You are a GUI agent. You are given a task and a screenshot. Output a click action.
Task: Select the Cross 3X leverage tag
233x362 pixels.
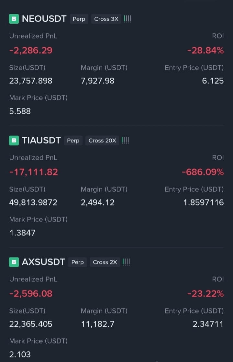(106, 19)
